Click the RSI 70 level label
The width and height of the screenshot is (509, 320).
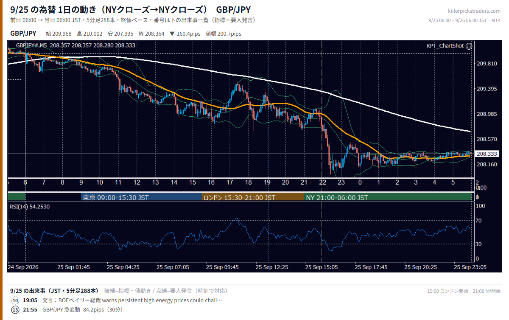click(478, 220)
